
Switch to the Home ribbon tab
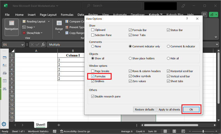[x=19, y=15]
